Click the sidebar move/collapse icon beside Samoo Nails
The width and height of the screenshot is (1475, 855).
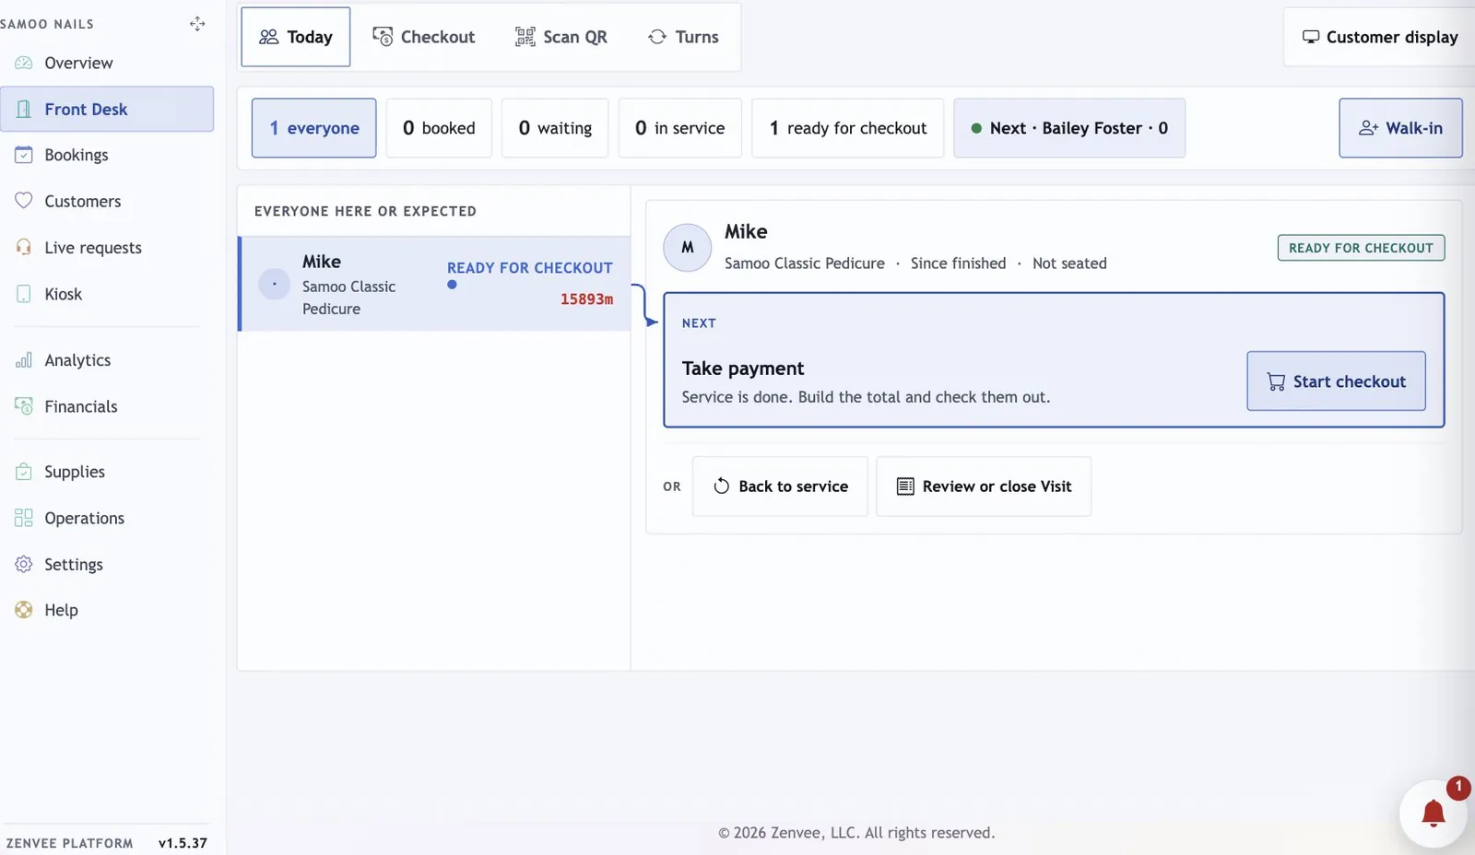197,24
